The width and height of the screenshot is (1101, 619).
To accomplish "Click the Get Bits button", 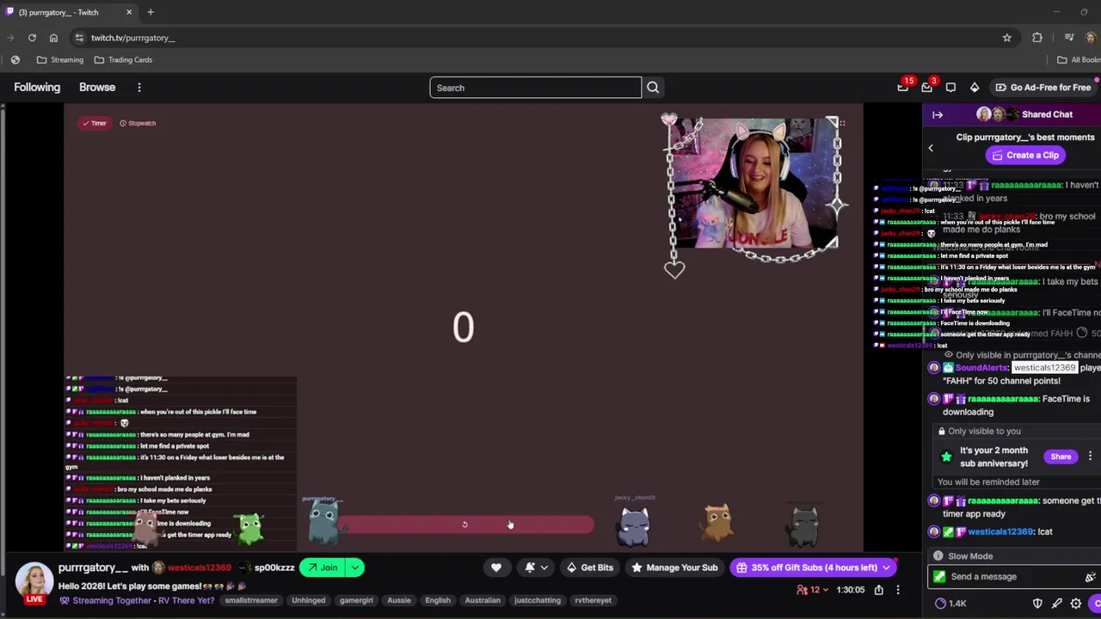I will (x=589, y=567).
